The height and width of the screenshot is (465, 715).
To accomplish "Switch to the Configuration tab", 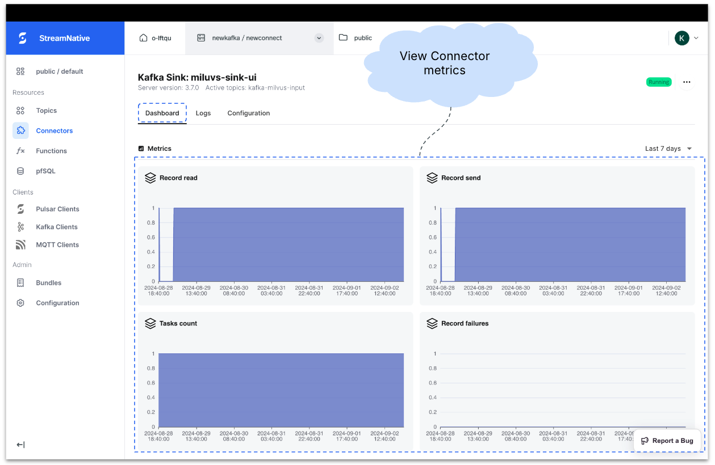I will (248, 113).
